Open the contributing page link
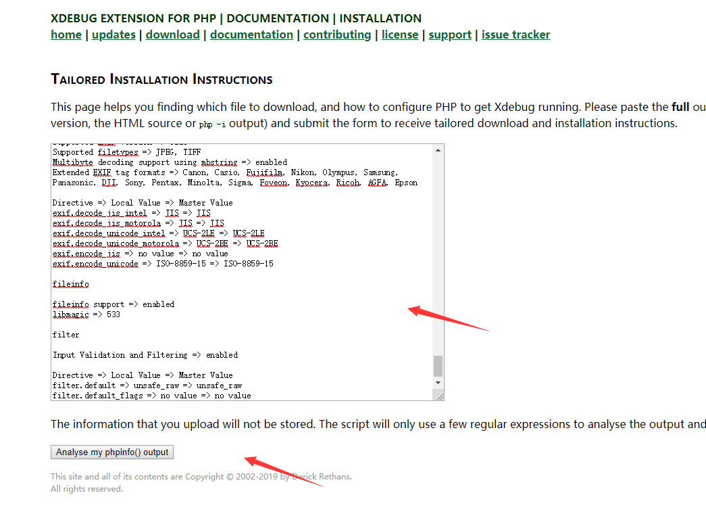706x516 pixels. point(337,34)
